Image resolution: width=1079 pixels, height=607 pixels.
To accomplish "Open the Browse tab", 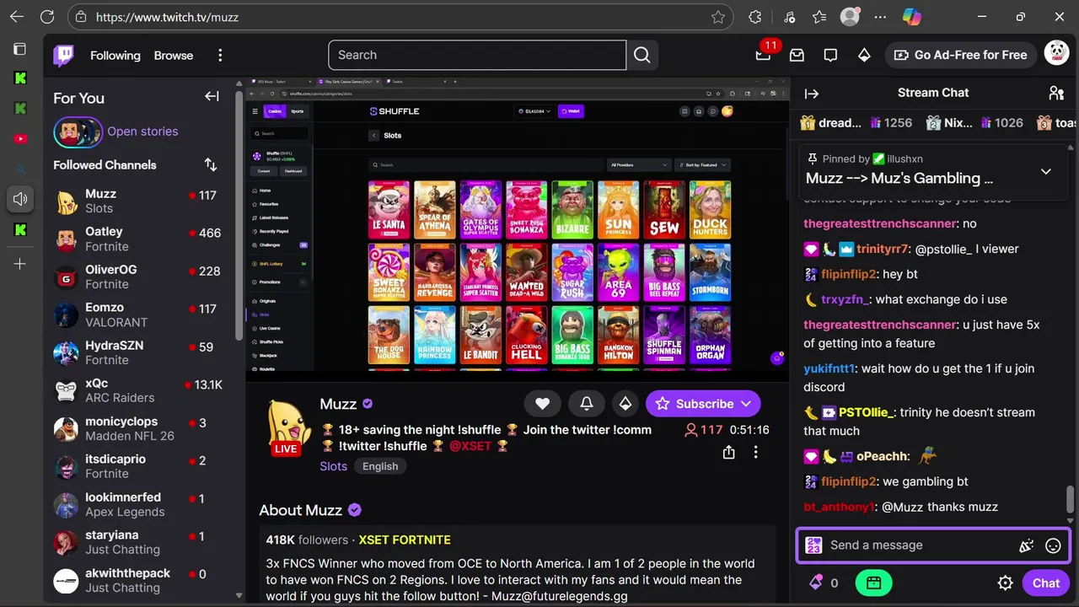I will coord(174,56).
